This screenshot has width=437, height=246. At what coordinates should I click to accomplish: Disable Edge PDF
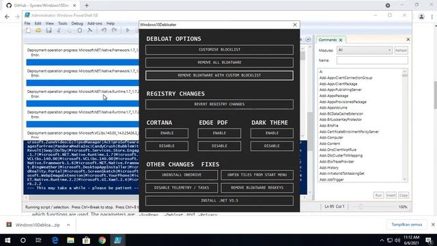[219, 146]
